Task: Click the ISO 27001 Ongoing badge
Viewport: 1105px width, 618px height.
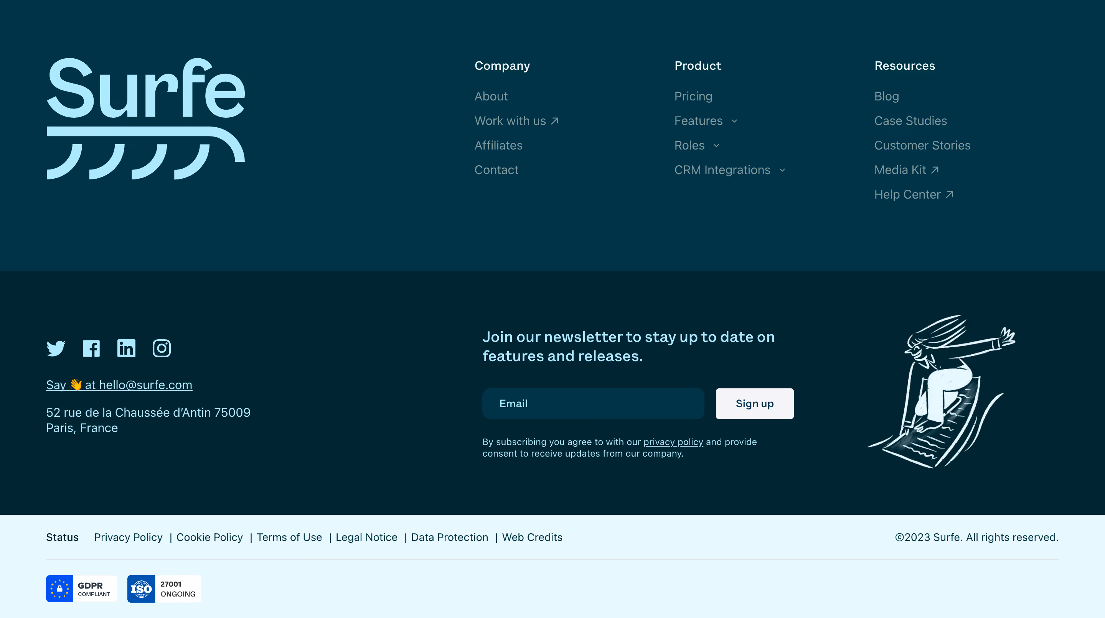Action: pos(164,589)
